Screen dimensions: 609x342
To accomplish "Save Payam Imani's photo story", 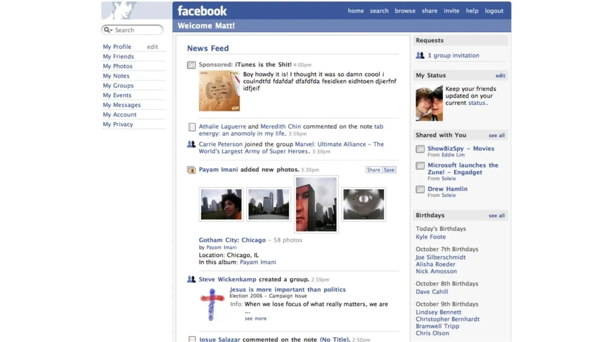I will pos(389,170).
